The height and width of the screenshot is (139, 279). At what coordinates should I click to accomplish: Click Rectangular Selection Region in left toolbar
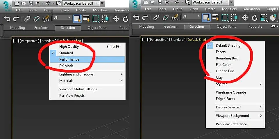click(x=96, y=19)
